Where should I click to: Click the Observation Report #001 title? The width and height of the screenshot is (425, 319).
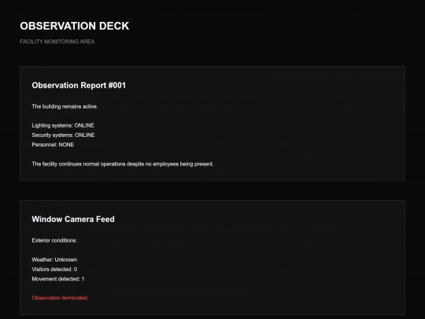[79, 85]
